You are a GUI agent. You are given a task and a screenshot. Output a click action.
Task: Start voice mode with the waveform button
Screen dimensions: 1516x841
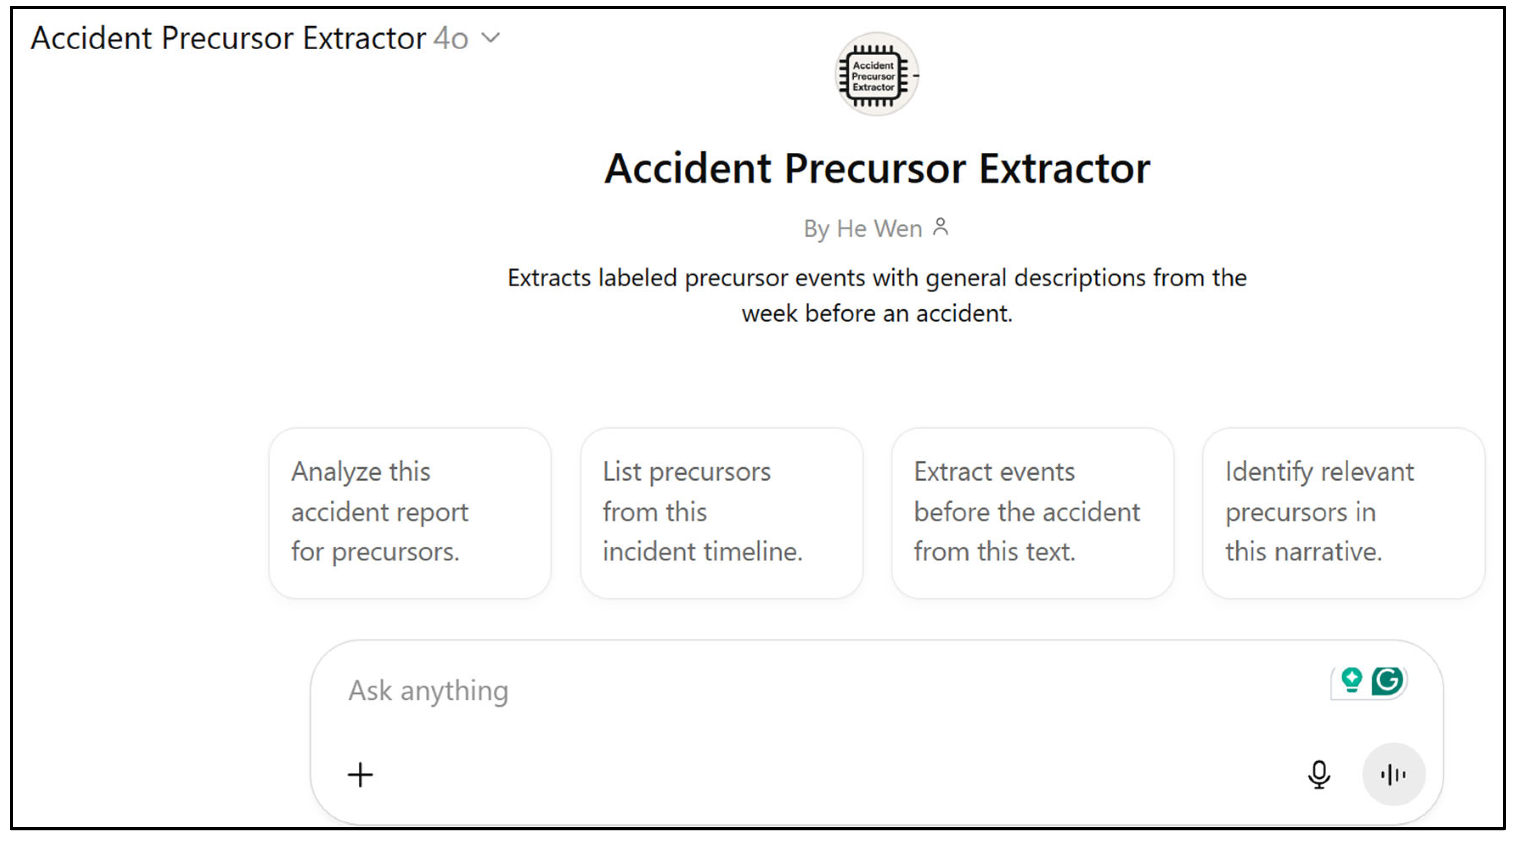(x=1393, y=774)
